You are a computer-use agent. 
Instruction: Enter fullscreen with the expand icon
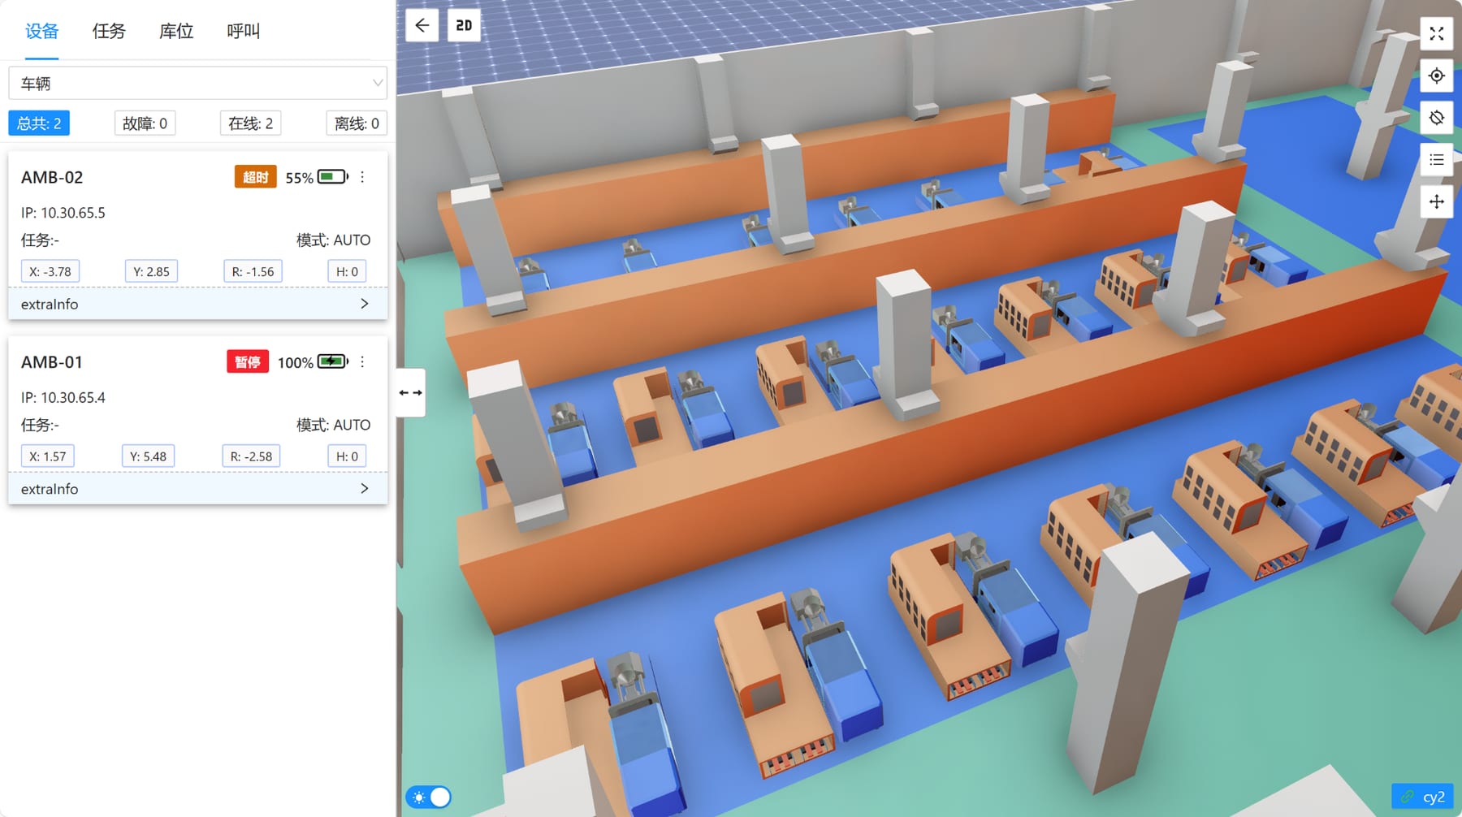pyautogui.click(x=1436, y=33)
